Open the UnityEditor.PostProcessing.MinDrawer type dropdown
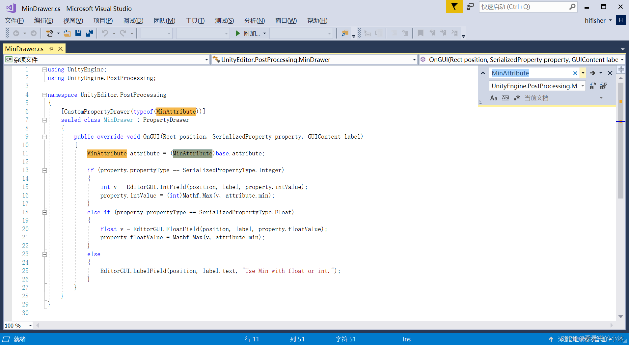629x345 pixels. coord(414,60)
